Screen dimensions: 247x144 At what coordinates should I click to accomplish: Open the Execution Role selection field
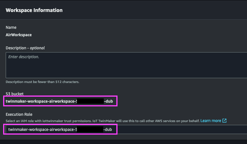pyautogui.click(x=126, y=129)
